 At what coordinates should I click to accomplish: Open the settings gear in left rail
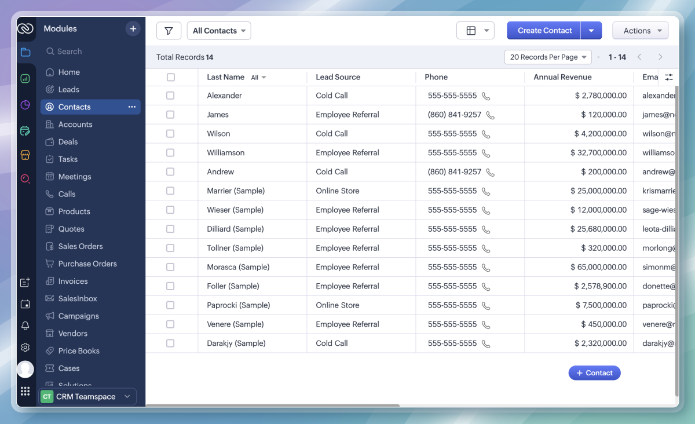pyautogui.click(x=25, y=348)
